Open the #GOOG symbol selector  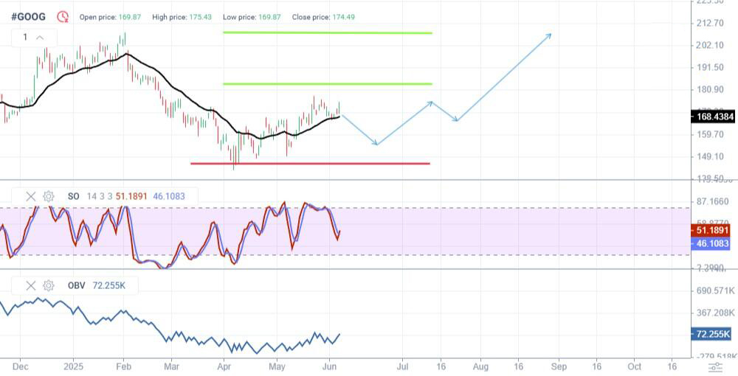pos(28,17)
